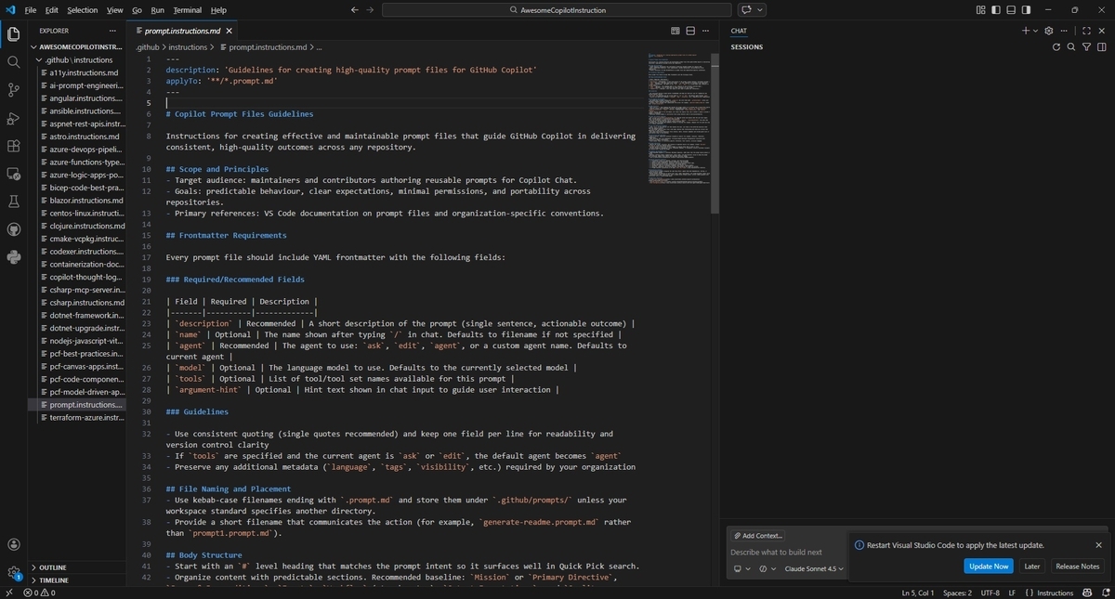The image size is (1115, 599).
Task: Select the prompt.instructions.md editor tab
Action: pyautogui.click(x=182, y=31)
